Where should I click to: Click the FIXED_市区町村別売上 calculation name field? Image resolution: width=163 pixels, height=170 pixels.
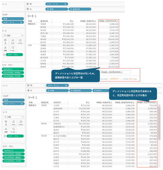[116, 72]
